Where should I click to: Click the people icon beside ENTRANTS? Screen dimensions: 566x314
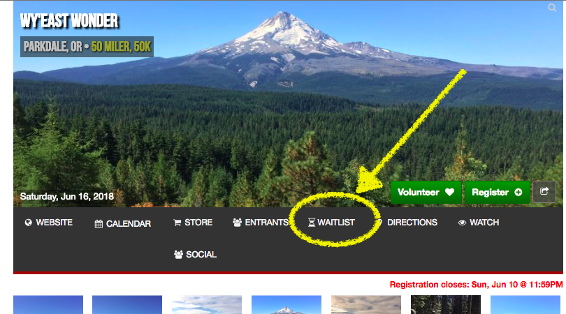[x=237, y=223]
